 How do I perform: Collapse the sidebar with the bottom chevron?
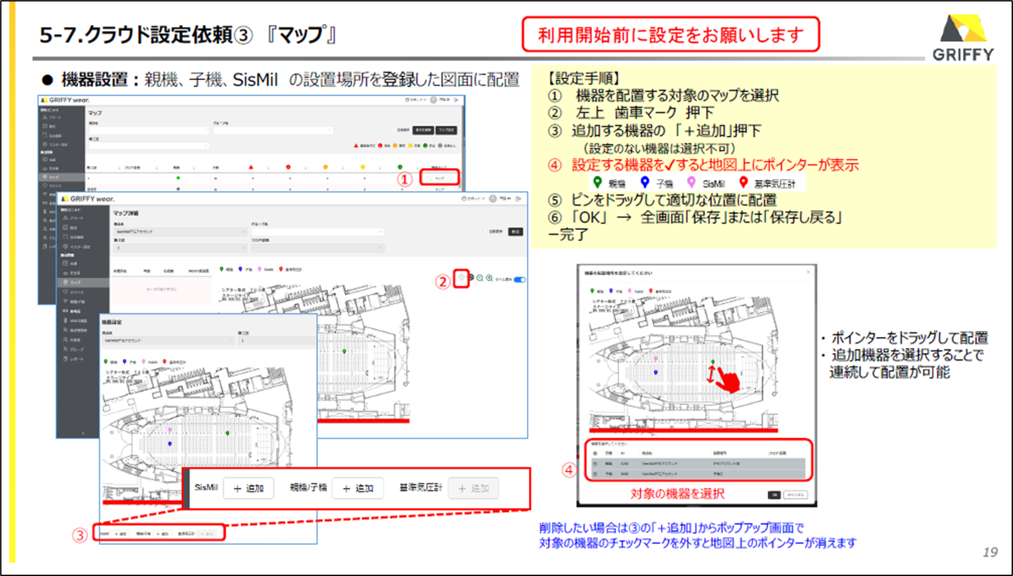[83, 433]
